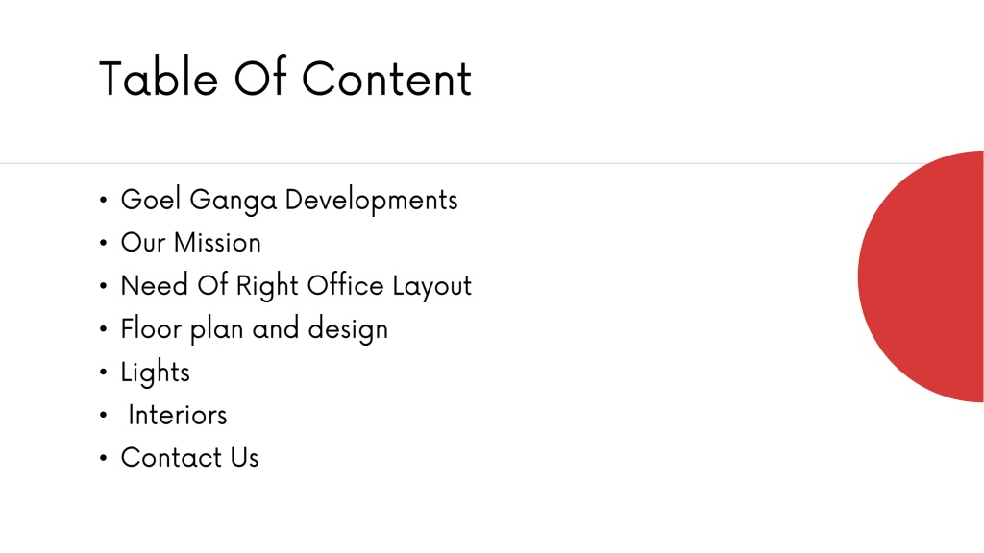984x553 pixels.
Task: Click the bullet dot before "Contact Us"
Action: coord(104,458)
